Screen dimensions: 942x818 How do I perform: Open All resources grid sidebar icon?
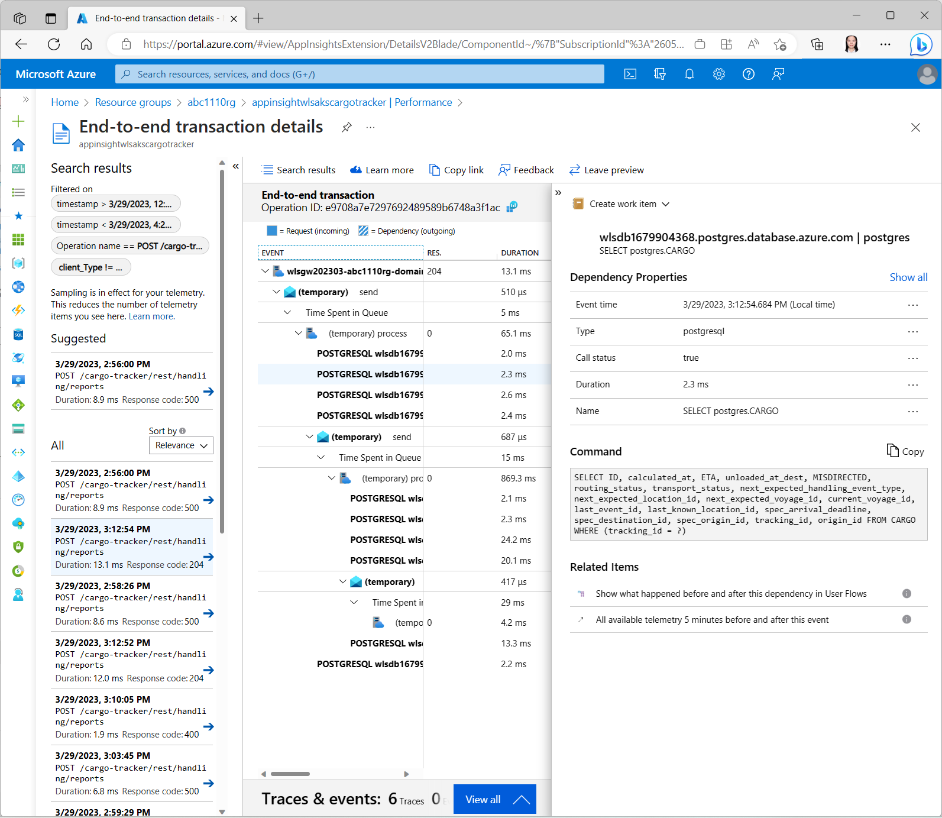coord(18,240)
